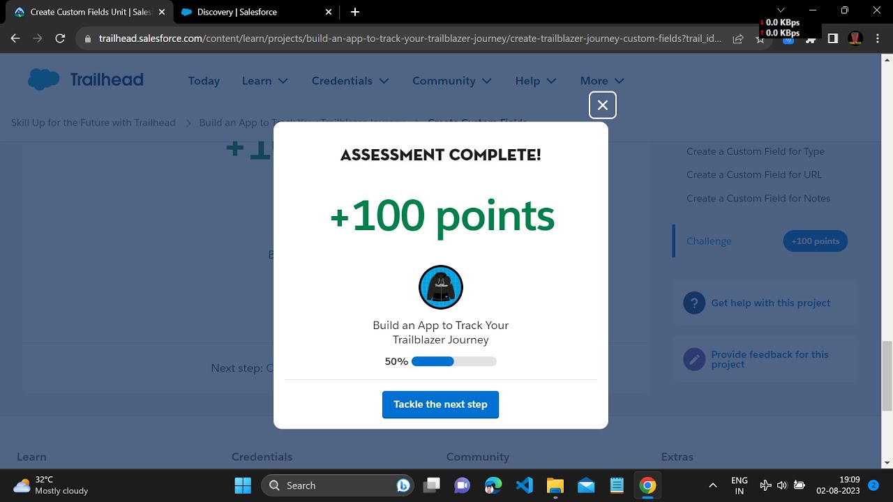Open Chrome three-dot menu
This screenshot has height=502, width=893.
click(x=878, y=39)
